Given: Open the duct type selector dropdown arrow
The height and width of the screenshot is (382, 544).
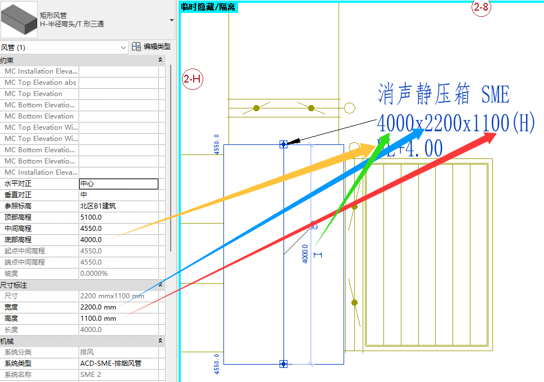Looking at the screenshot, I should point(171,20).
